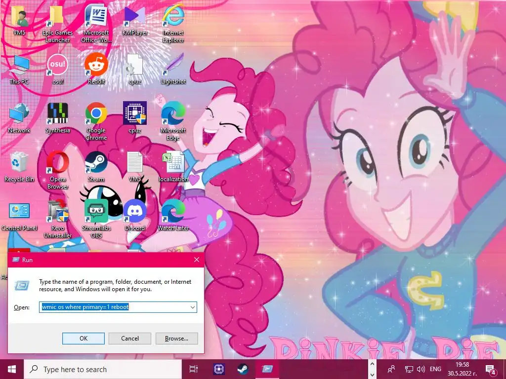
Task: Open the notification action center
Action: click(490, 369)
